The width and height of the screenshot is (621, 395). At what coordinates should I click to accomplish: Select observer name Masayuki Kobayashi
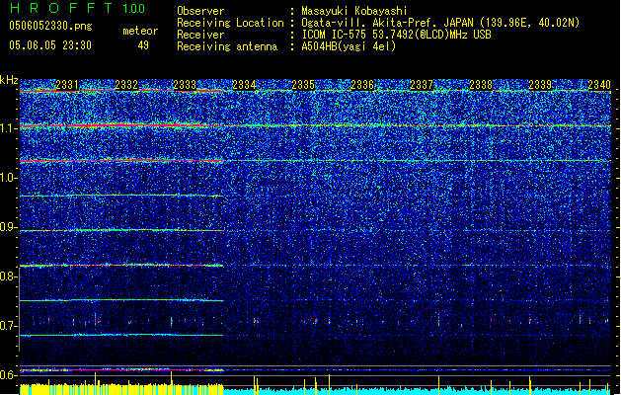coord(354,11)
